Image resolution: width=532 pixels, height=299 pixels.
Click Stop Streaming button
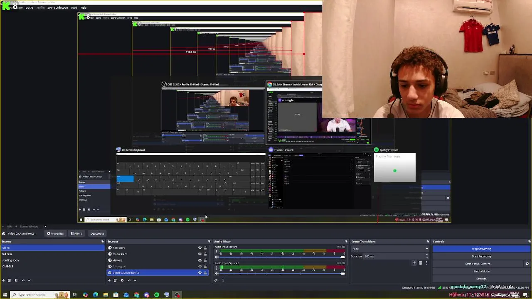[481, 249]
